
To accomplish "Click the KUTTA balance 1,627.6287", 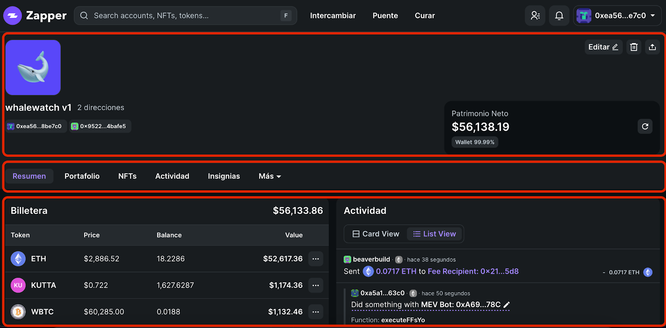I will point(175,285).
